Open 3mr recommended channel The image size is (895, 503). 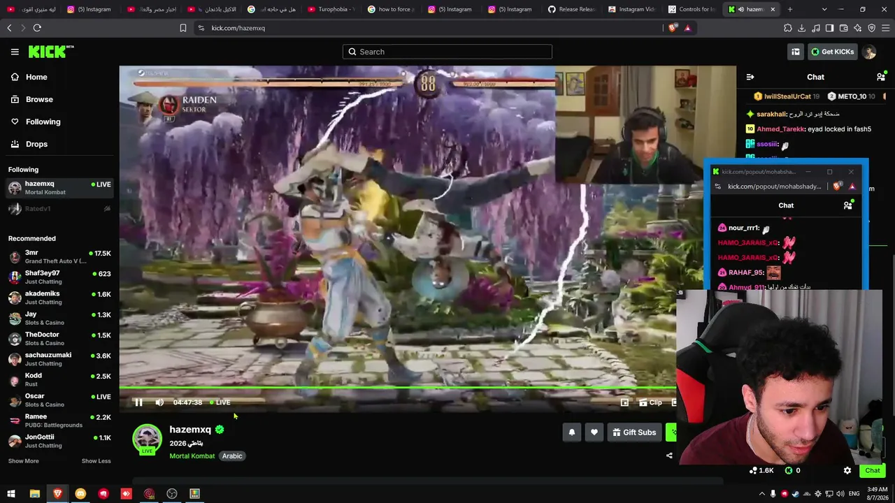click(x=59, y=256)
